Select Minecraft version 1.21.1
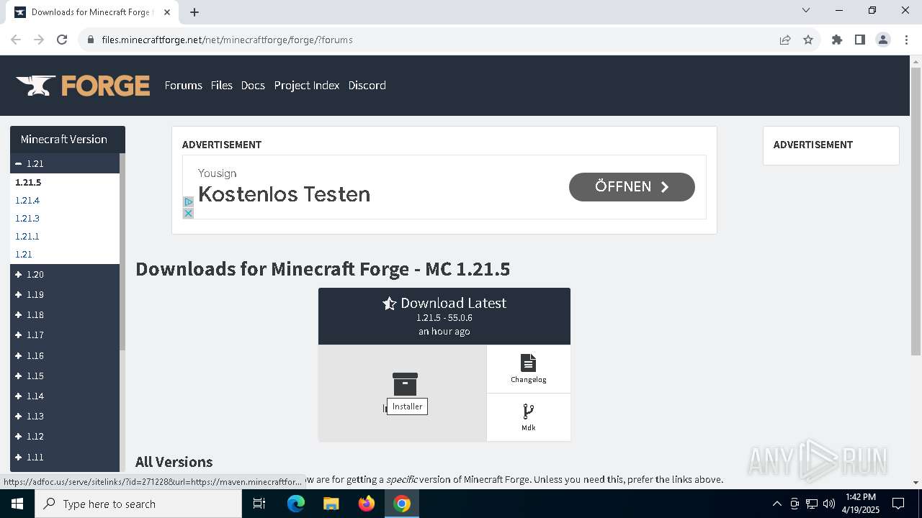 click(27, 236)
